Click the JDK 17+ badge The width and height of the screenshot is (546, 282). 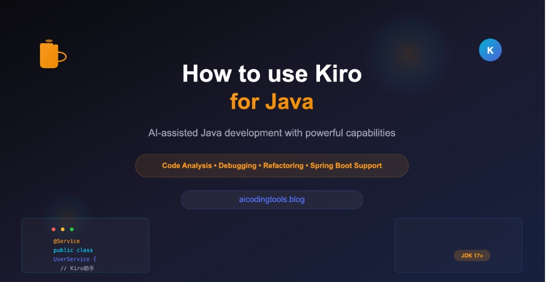pyautogui.click(x=472, y=255)
